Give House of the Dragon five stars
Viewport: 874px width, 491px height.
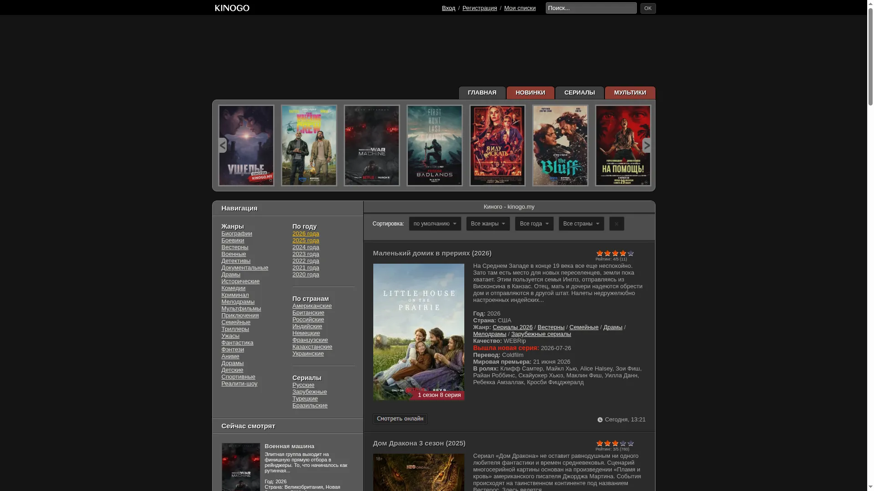[x=630, y=443]
